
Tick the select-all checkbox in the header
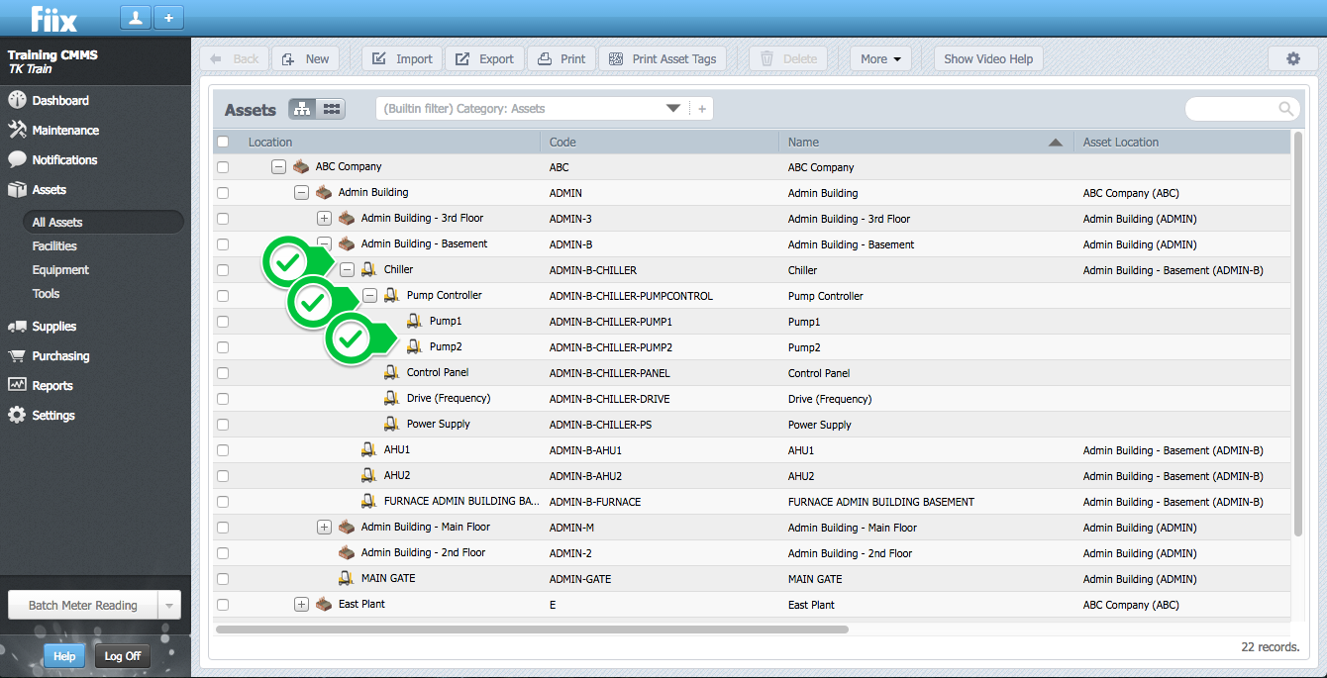[x=223, y=142]
